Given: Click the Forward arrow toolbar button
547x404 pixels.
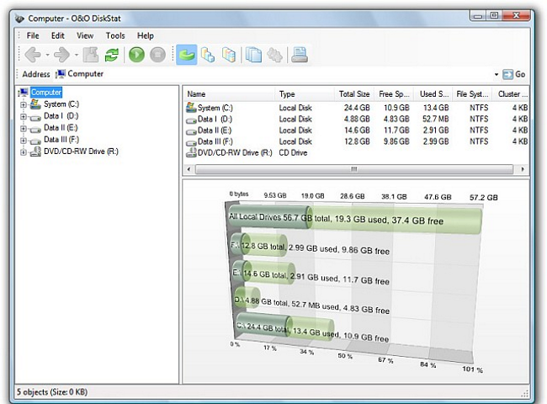Looking at the screenshot, I should click(62, 55).
